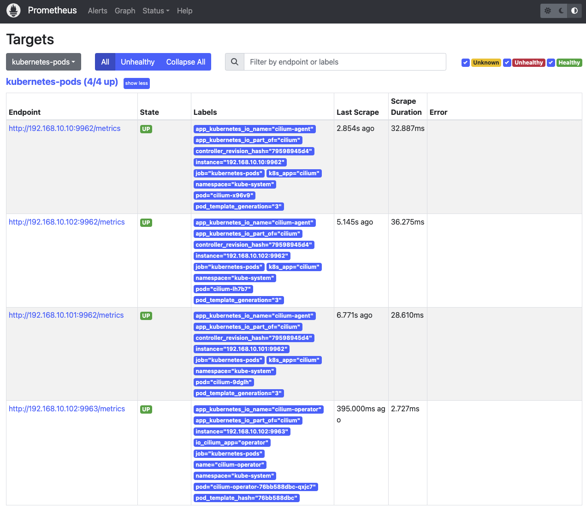Viewport: 586px width, 510px height.
Task: Focus the filter by endpoint or labels field
Action: [345, 62]
